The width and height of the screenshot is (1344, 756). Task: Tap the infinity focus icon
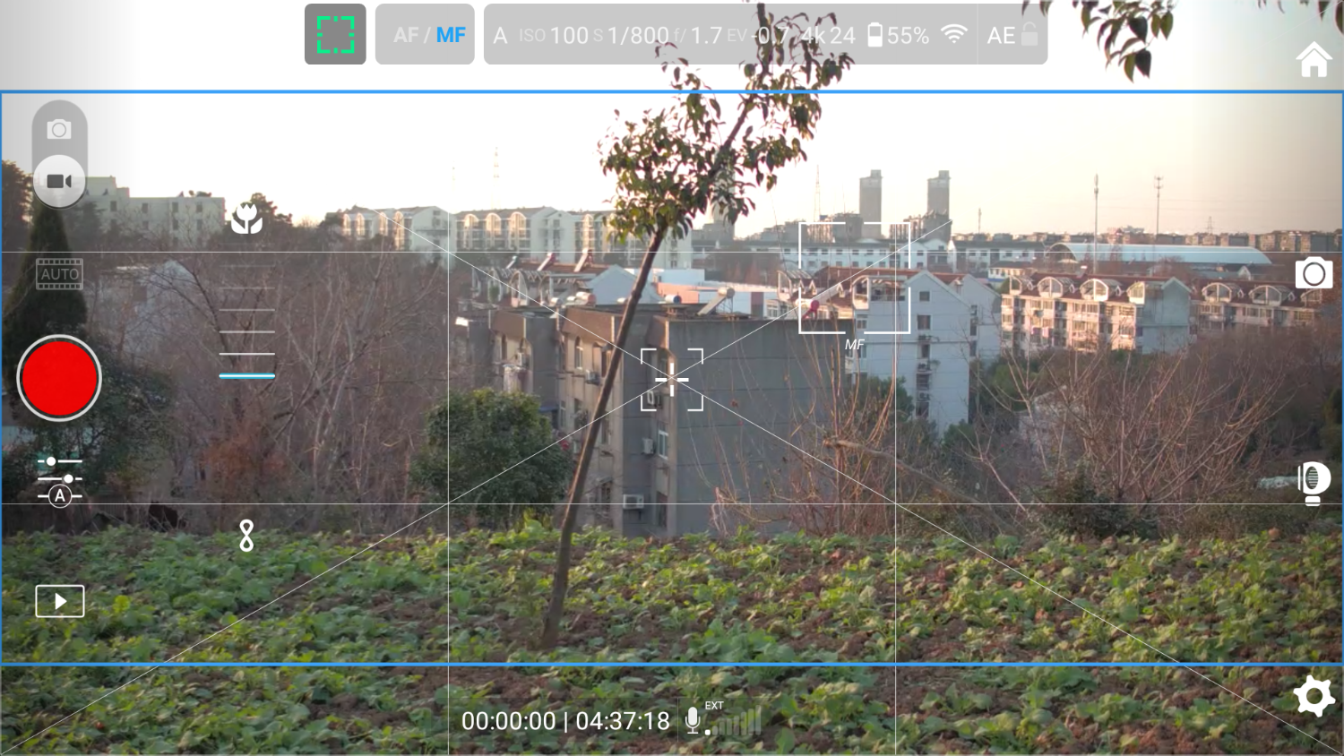coord(246,536)
